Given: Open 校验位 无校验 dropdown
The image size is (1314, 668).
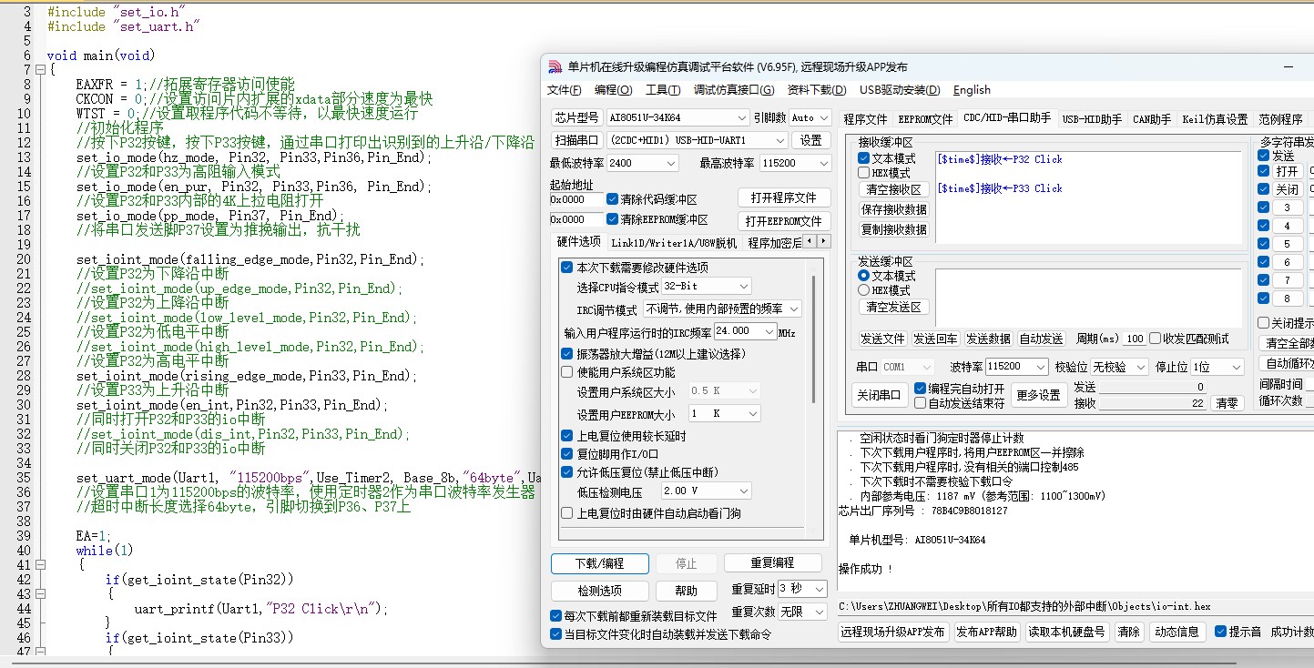Looking at the screenshot, I should coord(1118,367).
